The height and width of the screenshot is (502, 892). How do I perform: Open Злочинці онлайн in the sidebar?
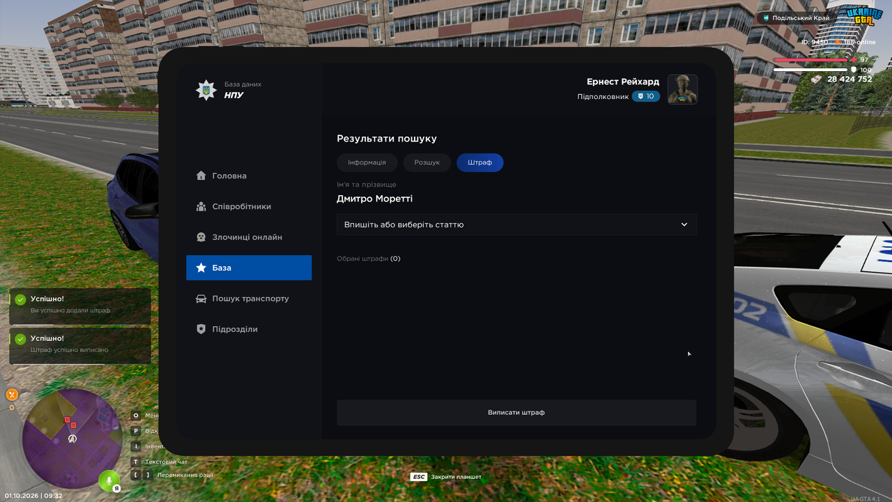(x=249, y=237)
